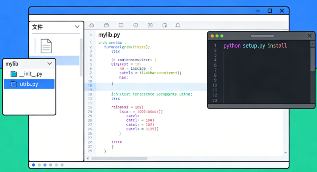
Task: Click the 'treec' code line
Action: coord(116,142)
